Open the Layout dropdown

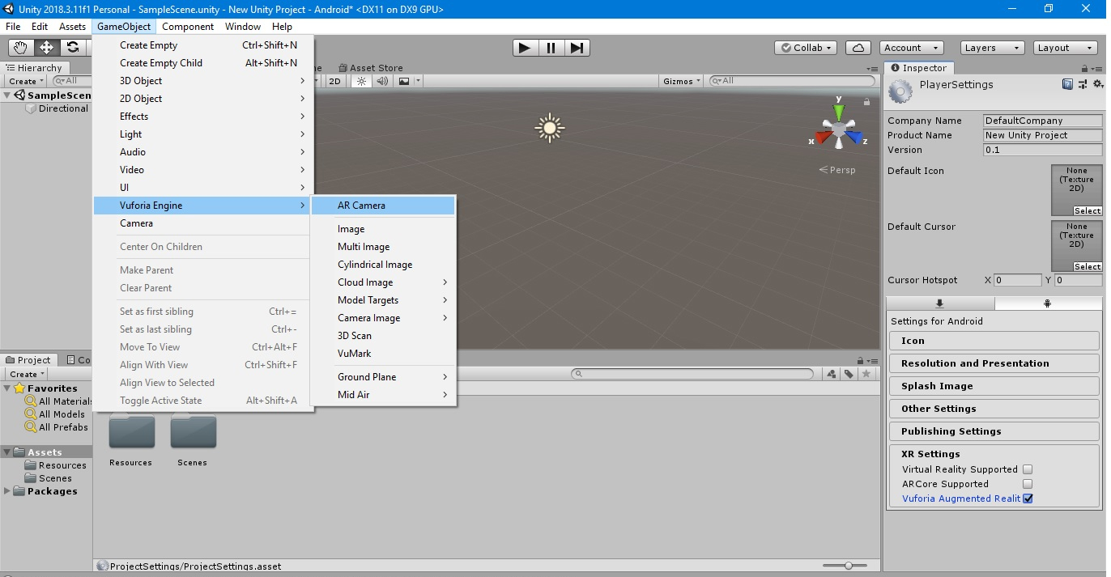pyautogui.click(x=1066, y=48)
